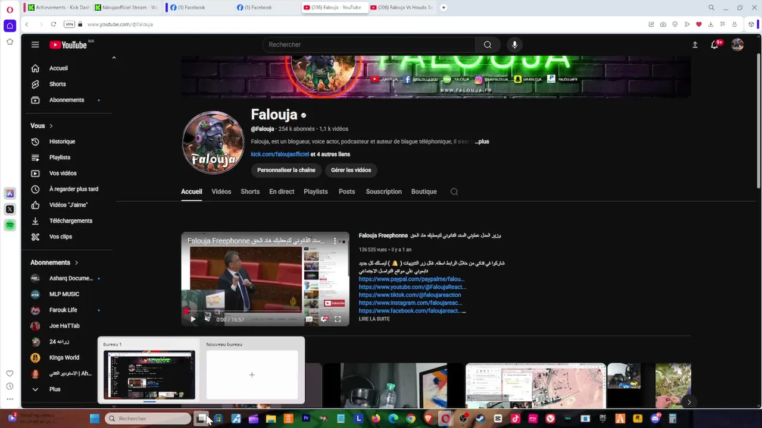This screenshot has height=428, width=762.
Task: Click Personnaliser la chaîne button
Action: [286, 170]
